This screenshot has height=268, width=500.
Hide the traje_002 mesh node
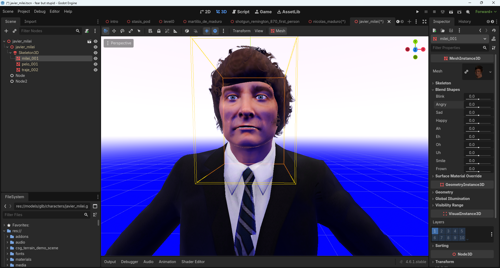coord(96,70)
